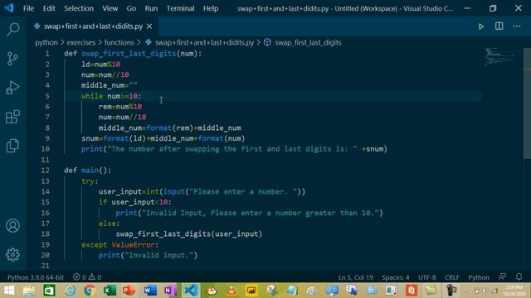Open the Go menu
Viewport: 531px width, 298px height.
click(131, 8)
